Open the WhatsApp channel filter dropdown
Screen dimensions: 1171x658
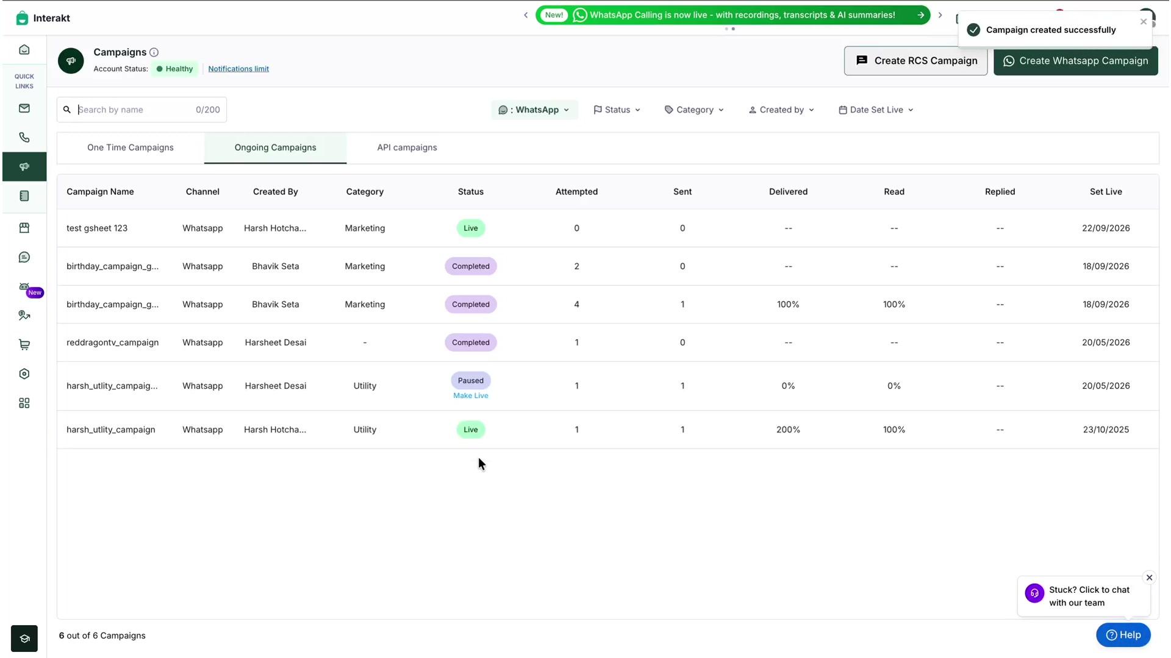(534, 110)
